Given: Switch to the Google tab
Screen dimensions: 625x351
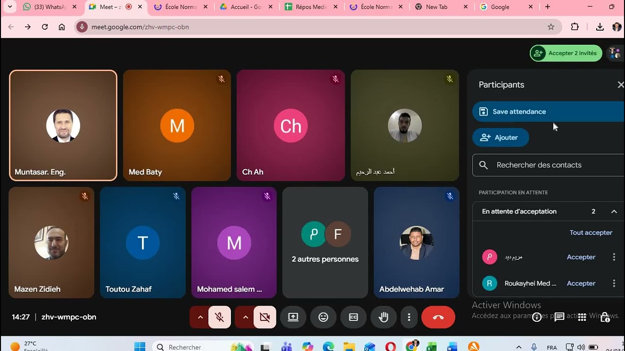Looking at the screenshot, I should pyautogui.click(x=500, y=7).
